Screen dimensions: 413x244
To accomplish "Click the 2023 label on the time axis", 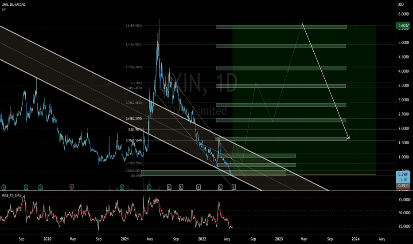I will pyautogui.click(x=279, y=239).
